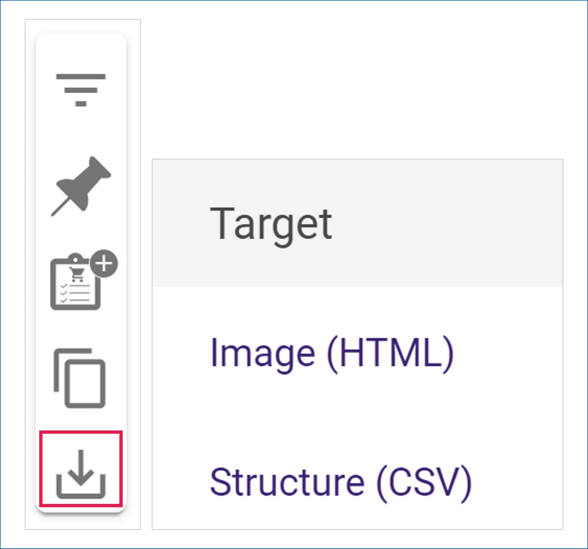Export as an HTML image
This screenshot has height=549, width=588.
point(332,353)
